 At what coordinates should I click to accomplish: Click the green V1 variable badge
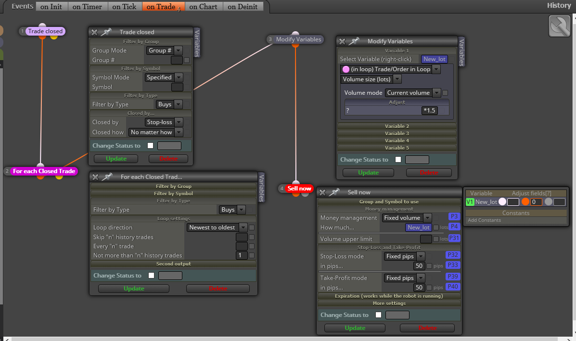(x=470, y=202)
